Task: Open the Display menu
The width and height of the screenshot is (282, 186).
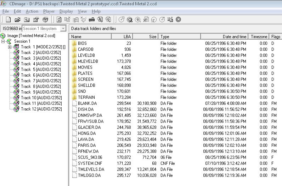Action: pos(66,11)
